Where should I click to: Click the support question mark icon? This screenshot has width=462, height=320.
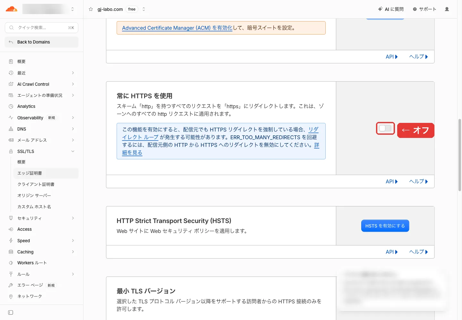point(415,9)
